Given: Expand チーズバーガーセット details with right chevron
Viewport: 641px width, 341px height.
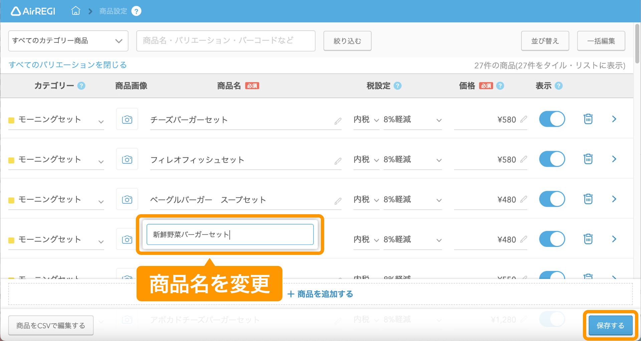Looking at the screenshot, I should (614, 119).
